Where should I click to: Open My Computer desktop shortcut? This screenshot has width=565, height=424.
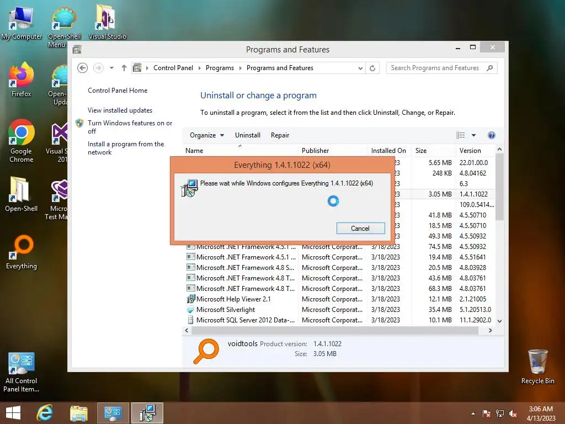[22, 23]
